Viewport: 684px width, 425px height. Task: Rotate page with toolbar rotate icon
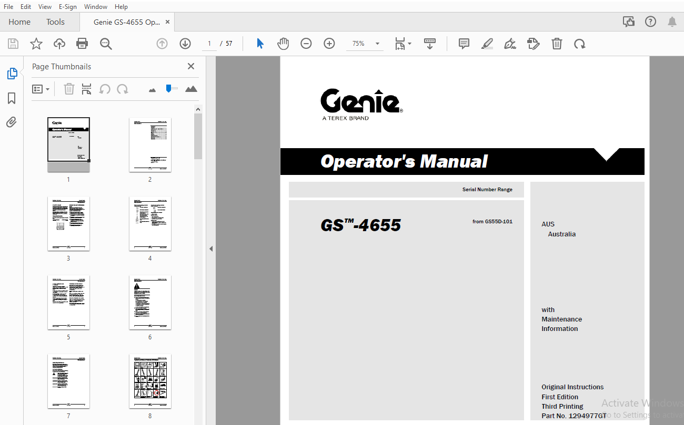pyautogui.click(x=580, y=44)
